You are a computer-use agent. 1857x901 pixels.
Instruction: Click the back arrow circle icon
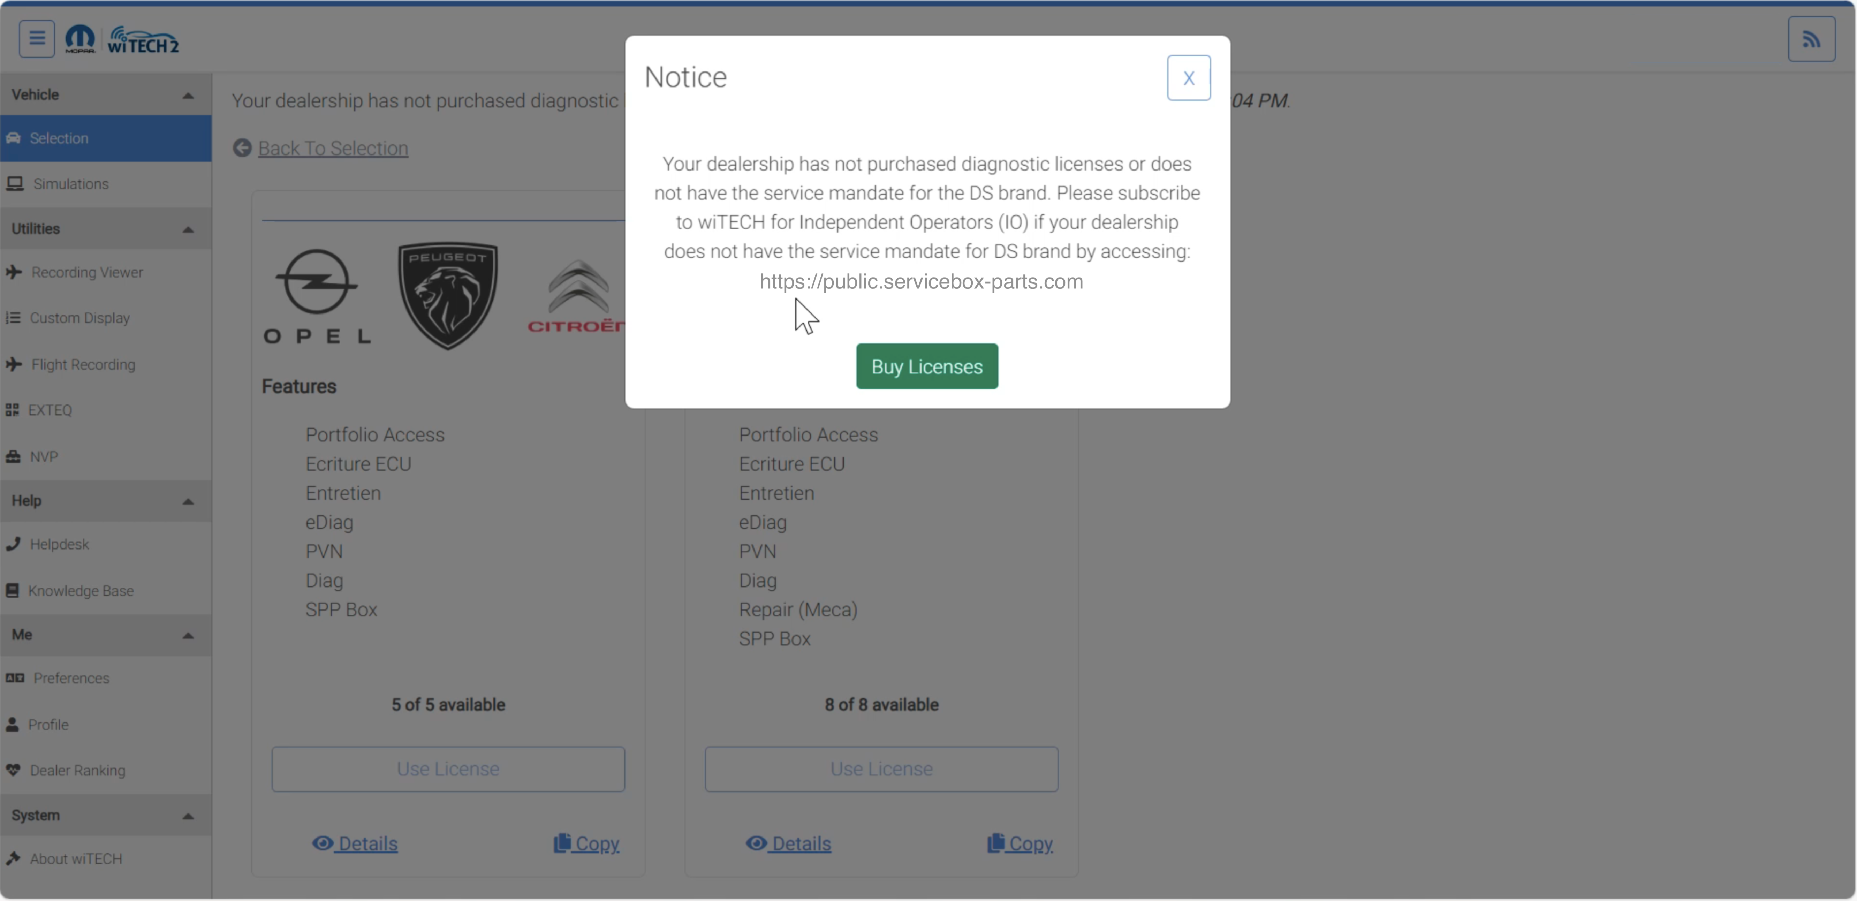(242, 149)
